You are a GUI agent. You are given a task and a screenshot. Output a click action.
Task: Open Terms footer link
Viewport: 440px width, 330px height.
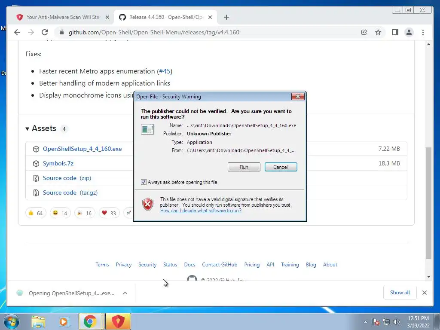click(x=102, y=265)
